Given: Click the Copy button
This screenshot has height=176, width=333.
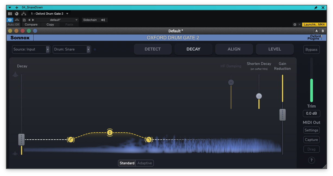Looking at the screenshot, I should [50, 24].
